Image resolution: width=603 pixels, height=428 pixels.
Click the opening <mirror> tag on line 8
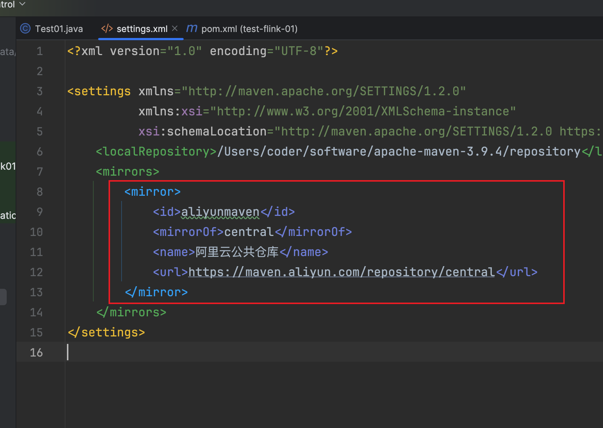point(152,192)
